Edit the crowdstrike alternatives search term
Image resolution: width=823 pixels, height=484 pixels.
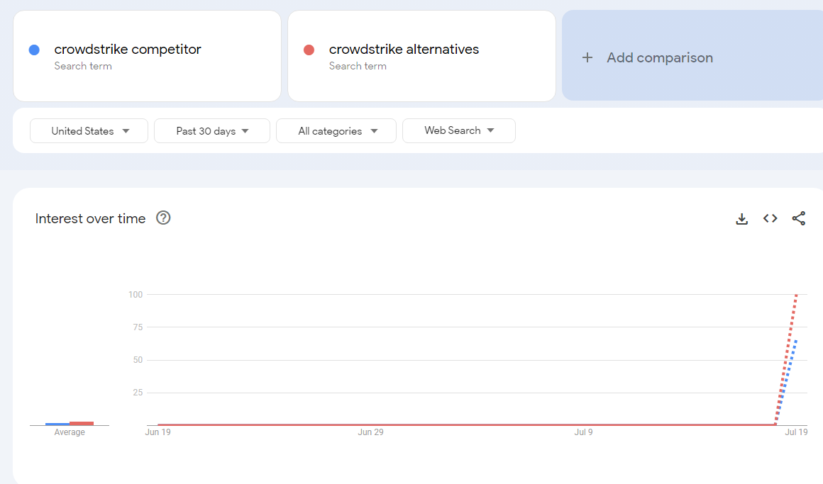[404, 50]
